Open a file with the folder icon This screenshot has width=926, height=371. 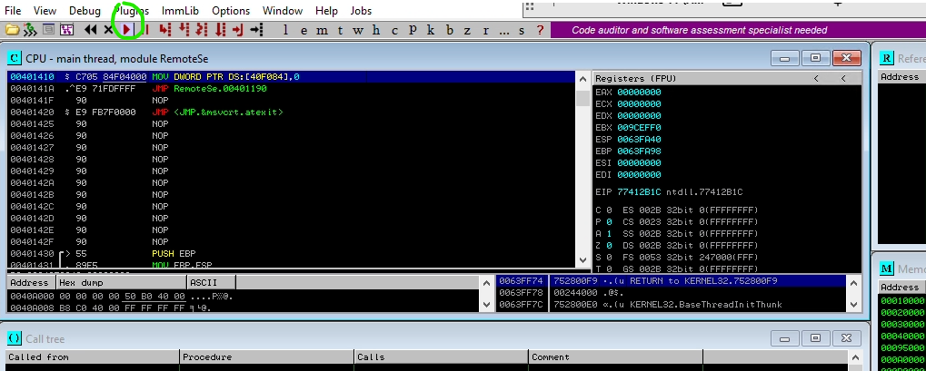(x=12, y=30)
